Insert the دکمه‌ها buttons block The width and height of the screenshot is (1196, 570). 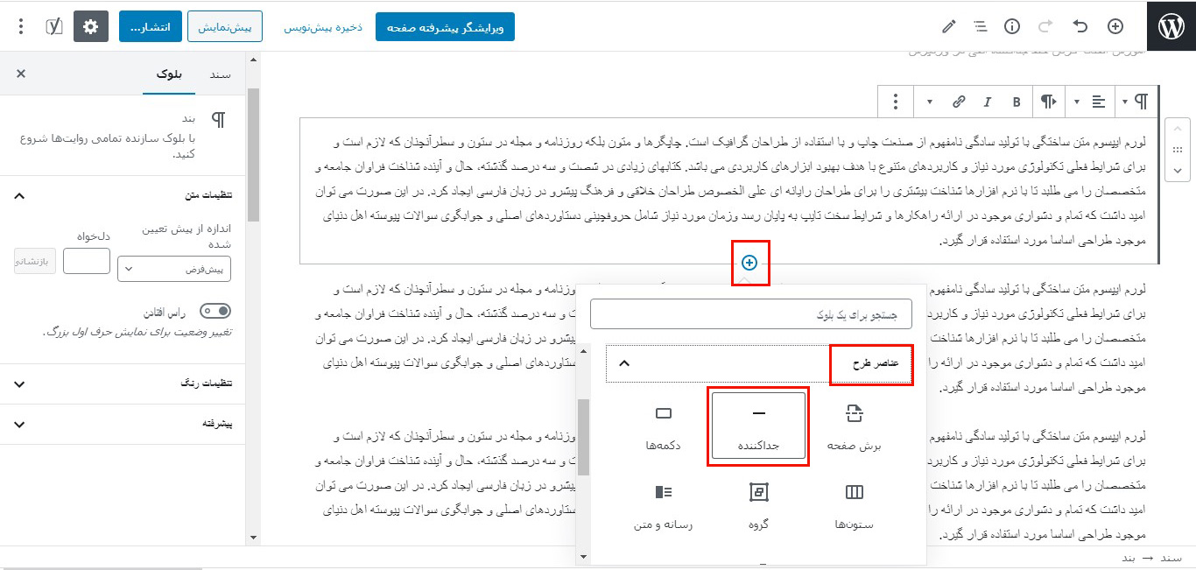coord(664,427)
